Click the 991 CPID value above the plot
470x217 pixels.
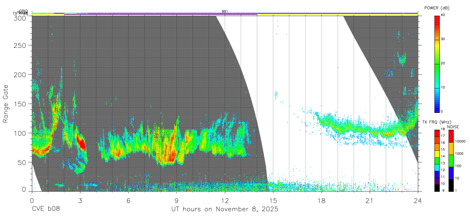pyautogui.click(x=225, y=11)
